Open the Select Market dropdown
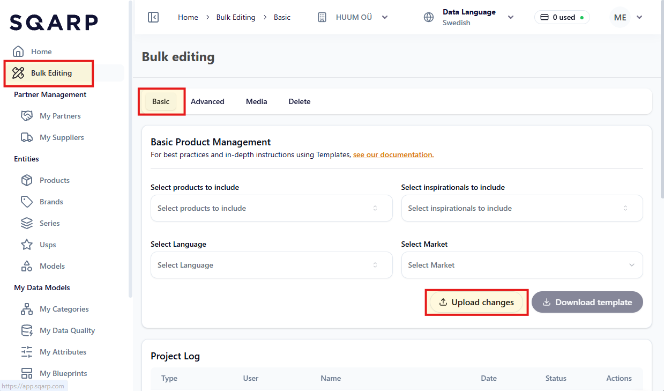Image resolution: width=664 pixels, height=391 pixels. click(x=521, y=265)
